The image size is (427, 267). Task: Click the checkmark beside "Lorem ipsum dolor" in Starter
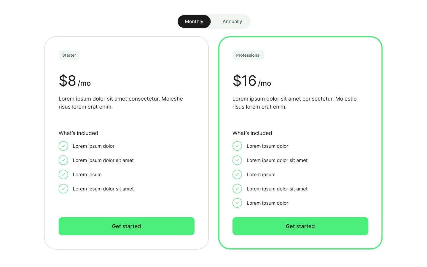(63, 146)
